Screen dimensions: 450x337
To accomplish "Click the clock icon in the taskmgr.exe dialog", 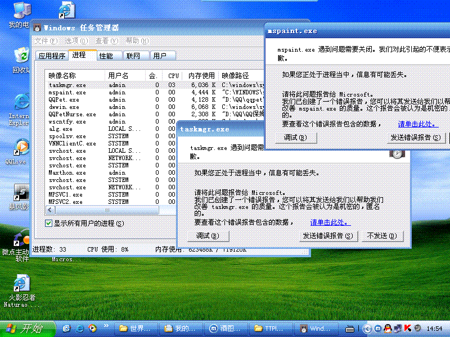I will 397,154.
